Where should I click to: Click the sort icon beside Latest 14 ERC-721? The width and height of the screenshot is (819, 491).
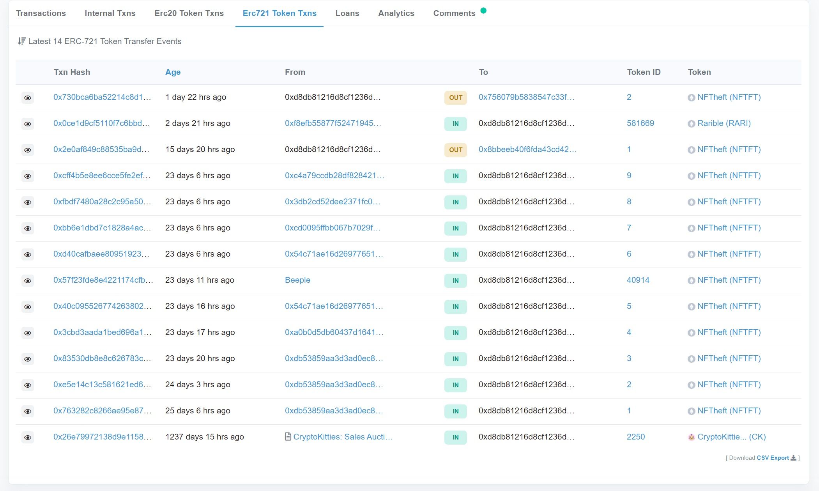pyautogui.click(x=22, y=41)
